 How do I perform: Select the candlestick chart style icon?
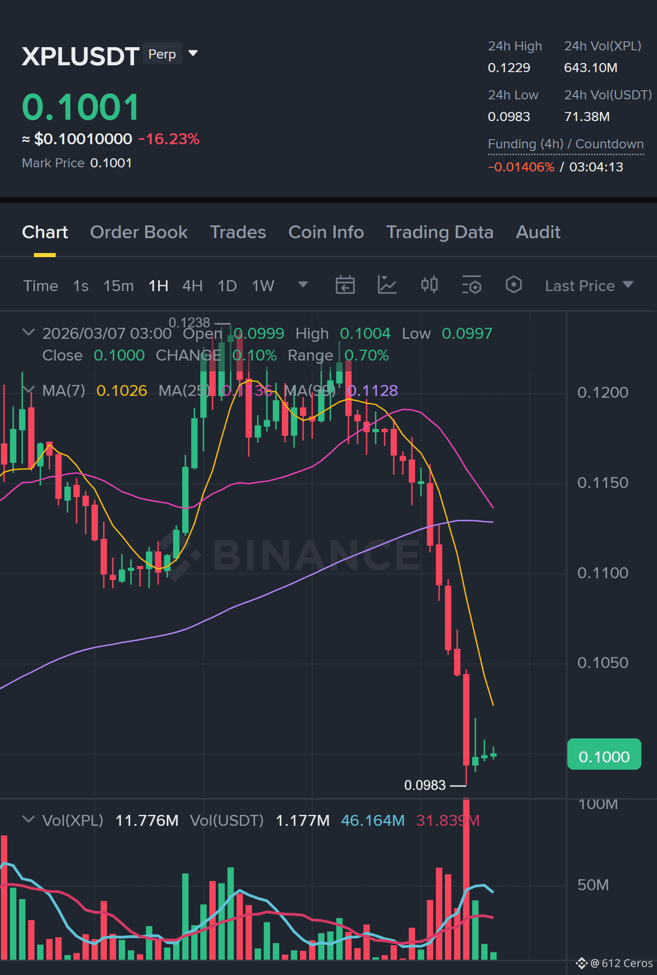(430, 285)
